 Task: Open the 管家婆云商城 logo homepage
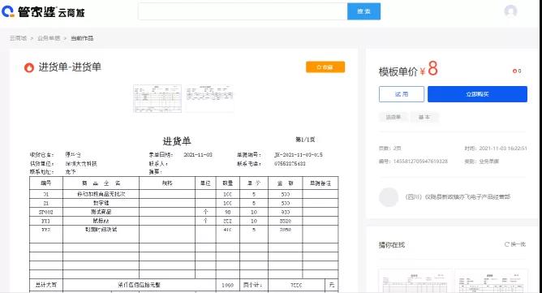[43, 11]
